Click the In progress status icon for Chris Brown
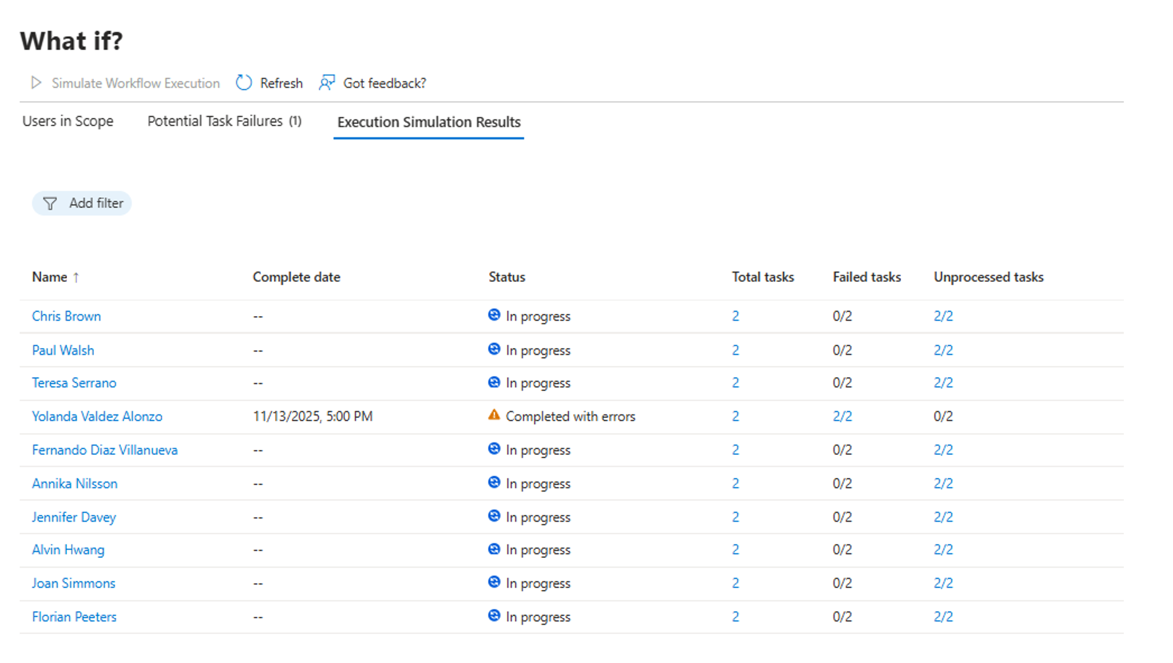Image resolution: width=1173 pixels, height=663 pixels. coord(493,315)
